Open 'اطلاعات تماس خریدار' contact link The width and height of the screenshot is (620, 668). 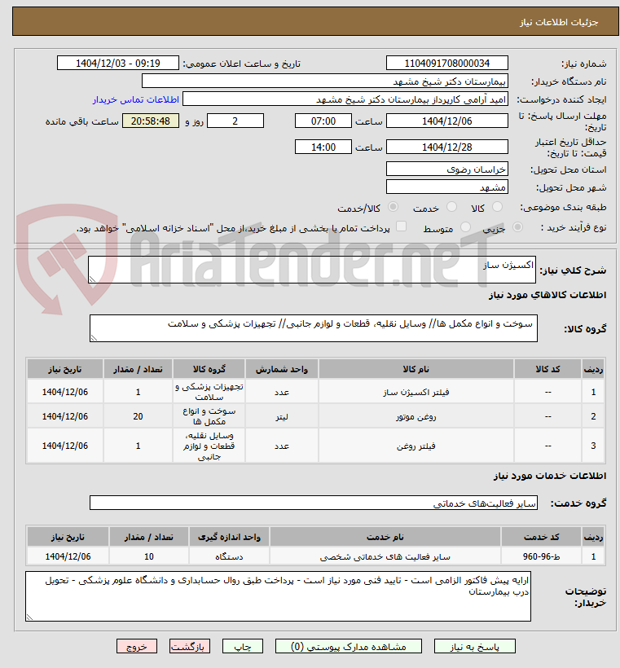[136, 99]
